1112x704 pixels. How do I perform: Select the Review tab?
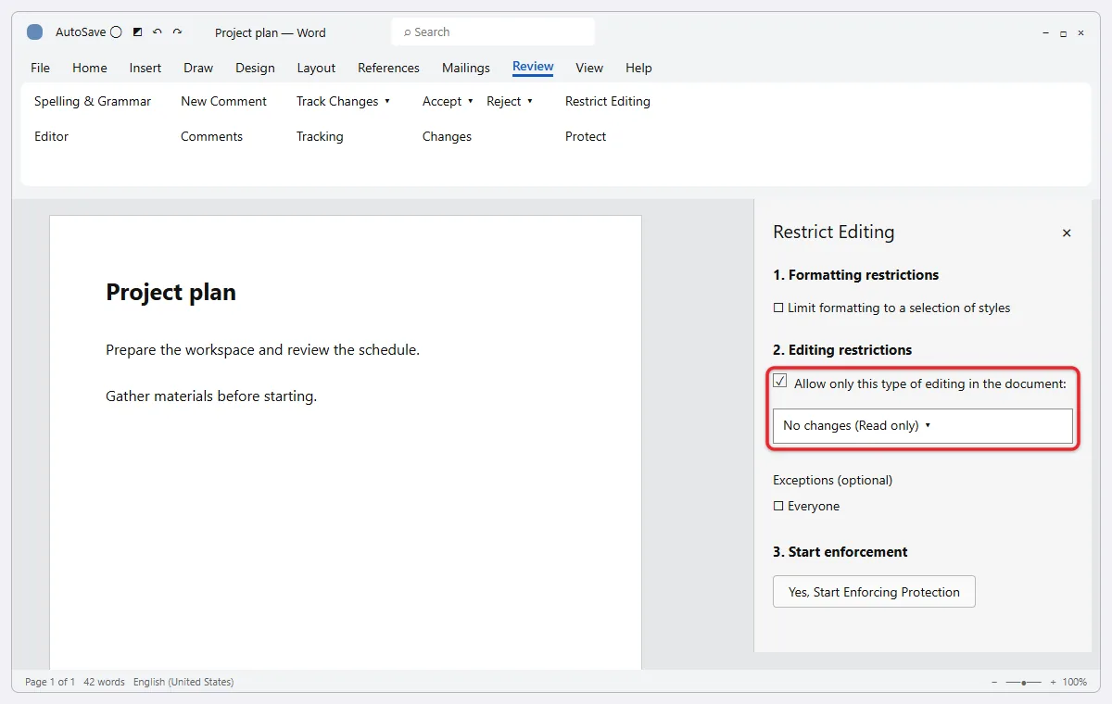533,67
